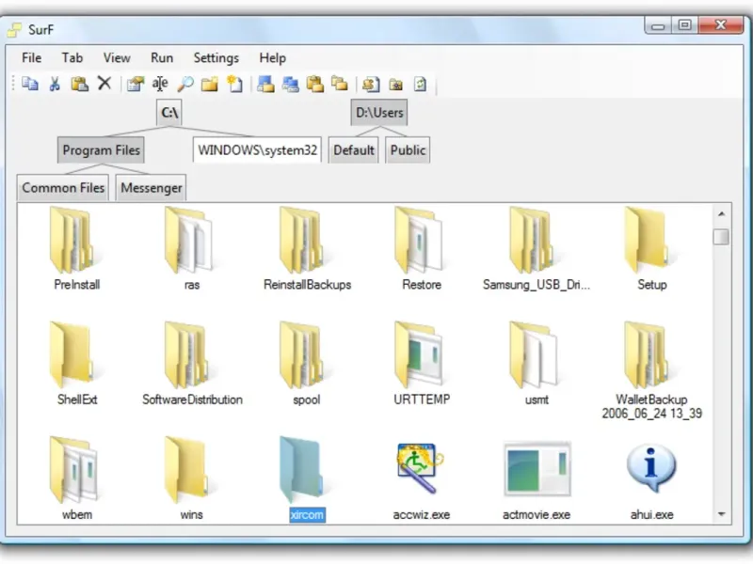The image size is (753, 564).
Task: Select the ShellExt folder
Action: [x=77, y=364]
